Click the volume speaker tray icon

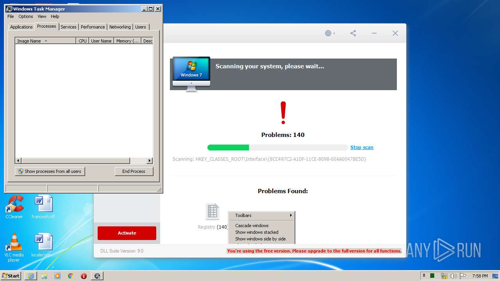454,276
